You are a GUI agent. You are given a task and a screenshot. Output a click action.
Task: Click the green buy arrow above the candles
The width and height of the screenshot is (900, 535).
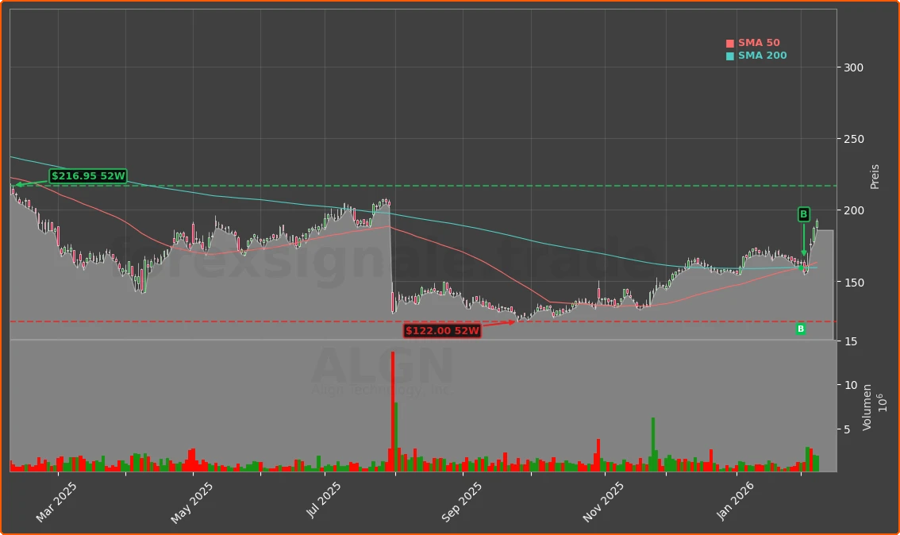[805, 238]
